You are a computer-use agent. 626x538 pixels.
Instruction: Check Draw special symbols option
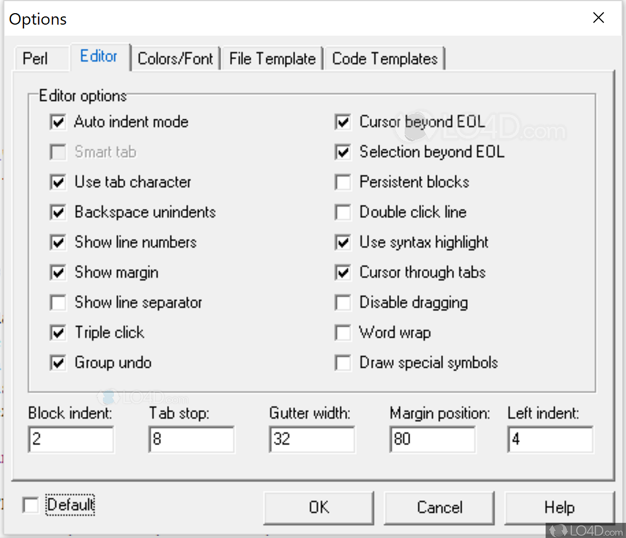point(343,363)
